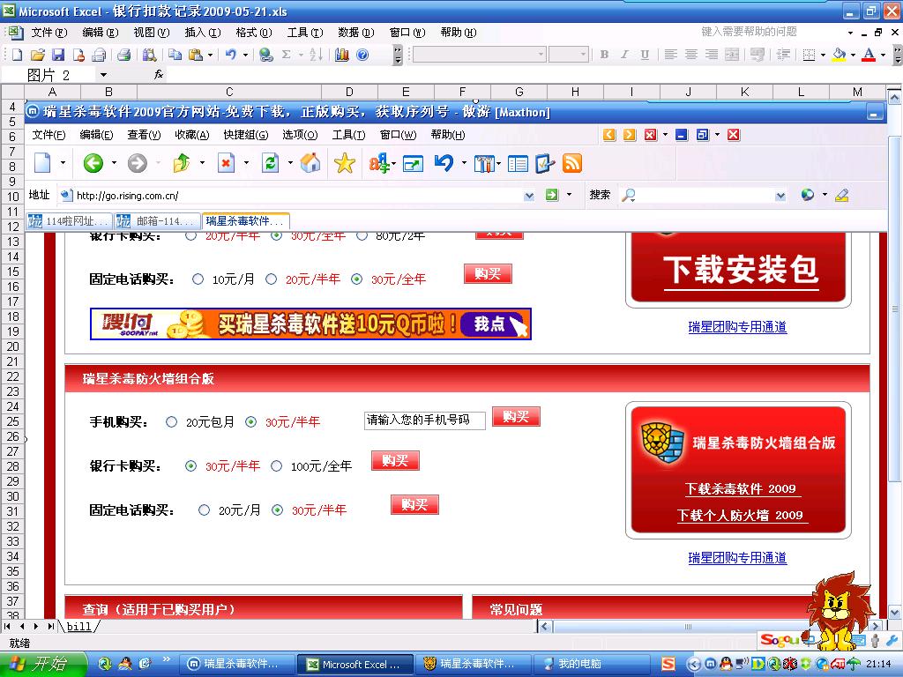This screenshot has height=677, width=903.
Task: Click Maxthon Refresh icon
Action: click(270, 163)
